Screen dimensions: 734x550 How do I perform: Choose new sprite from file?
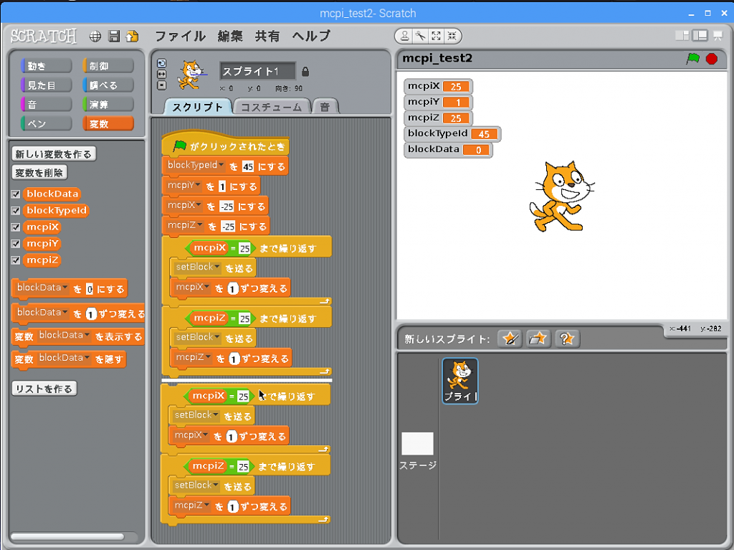click(538, 338)
